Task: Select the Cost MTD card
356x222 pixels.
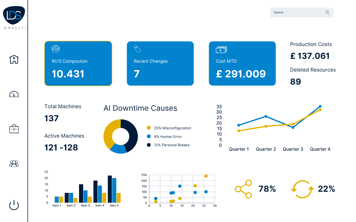Action: click(242, 64)
